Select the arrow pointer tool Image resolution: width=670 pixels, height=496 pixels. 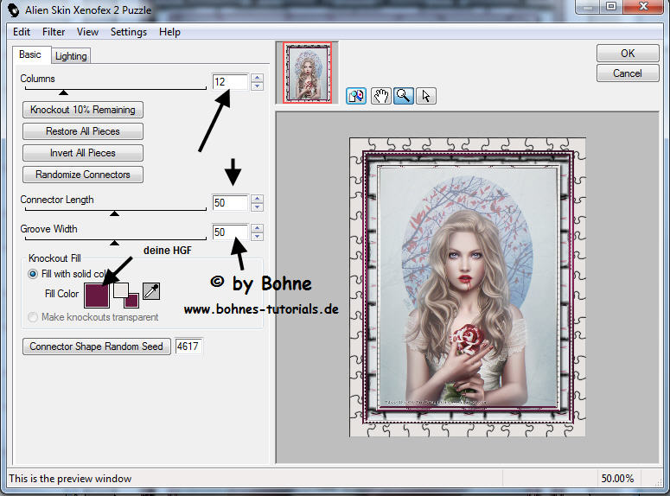426,96
